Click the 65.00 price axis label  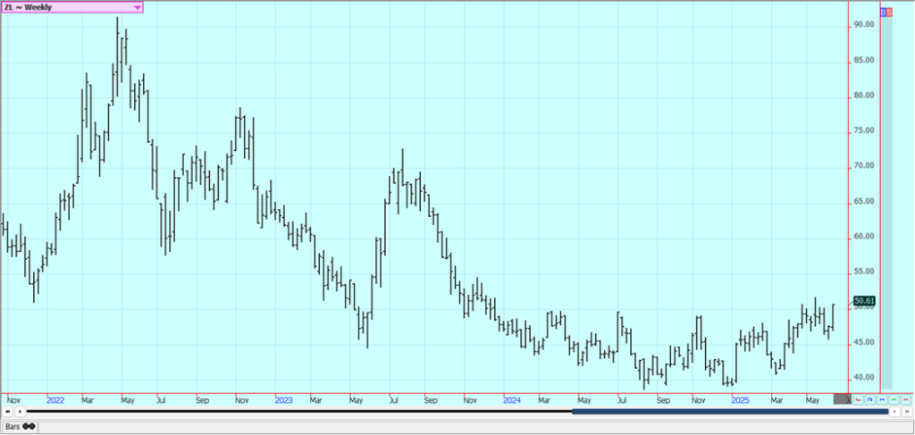pyautogui.click(x=864, y=201)
